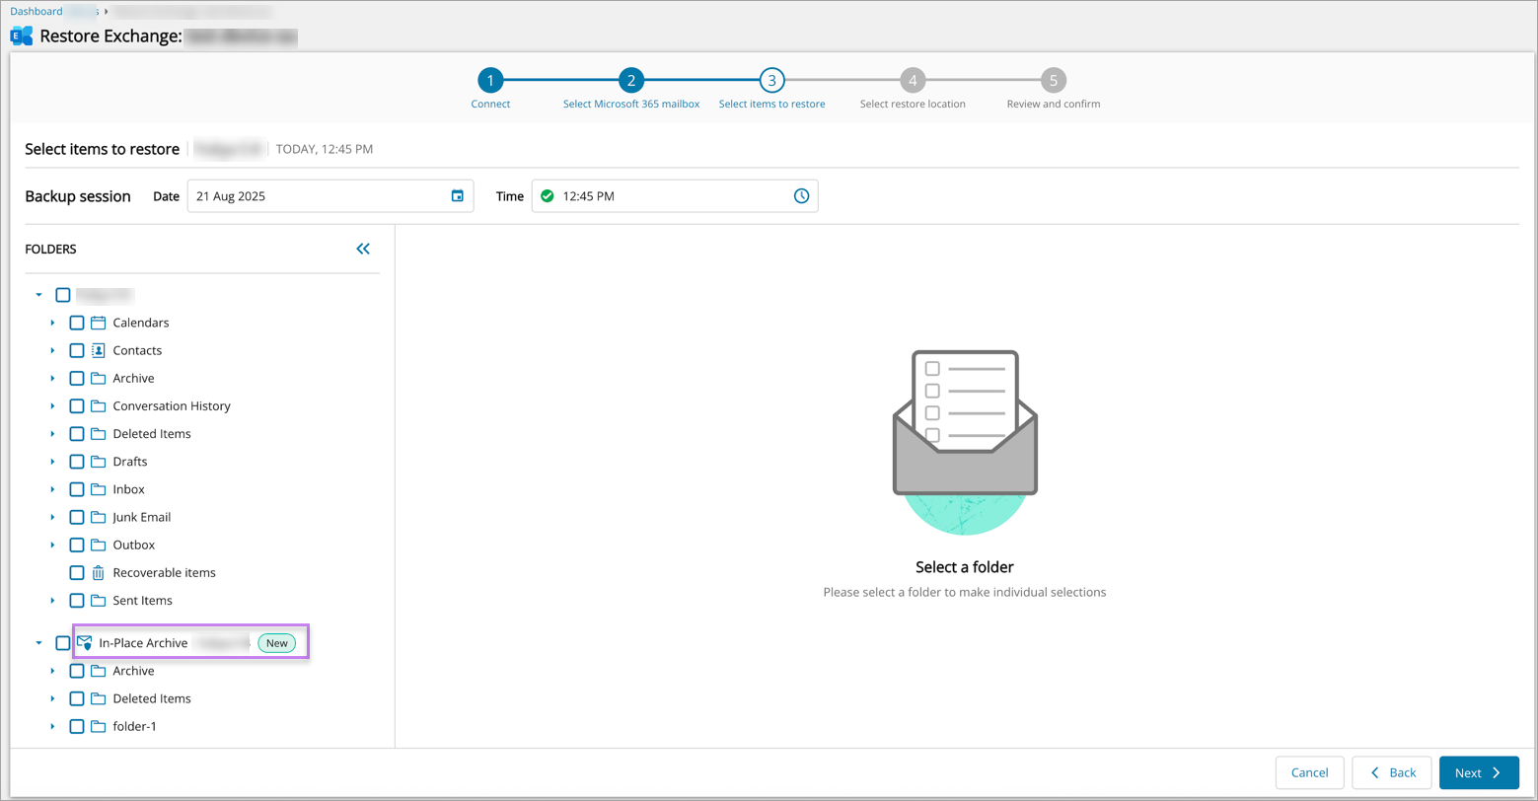Click the Recoverable items trash icon
Viewport: 1538px width, 801px height.
(x=99, y=572)
